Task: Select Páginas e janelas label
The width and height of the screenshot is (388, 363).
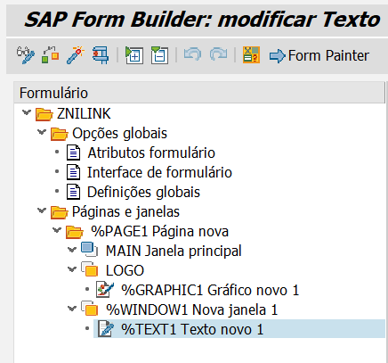Action: (125, 212)
